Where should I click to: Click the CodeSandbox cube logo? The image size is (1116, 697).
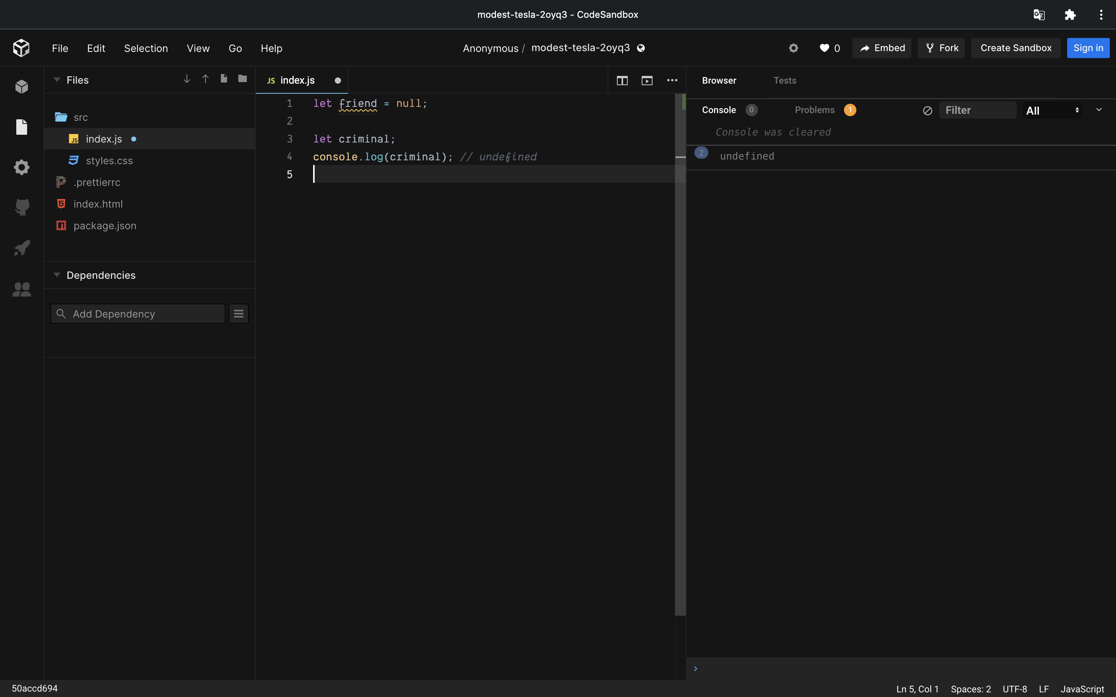pyautogui.click(x=21, y=48)
